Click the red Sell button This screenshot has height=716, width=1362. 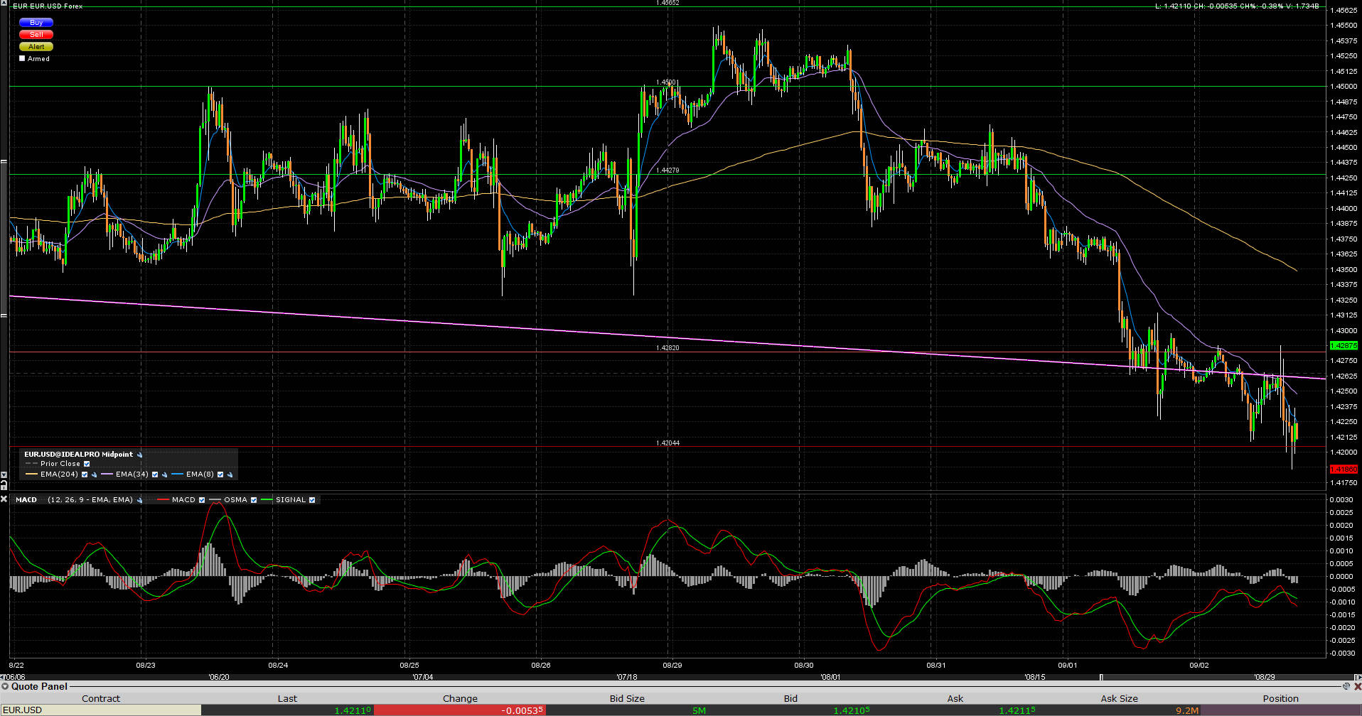point(36,34)
